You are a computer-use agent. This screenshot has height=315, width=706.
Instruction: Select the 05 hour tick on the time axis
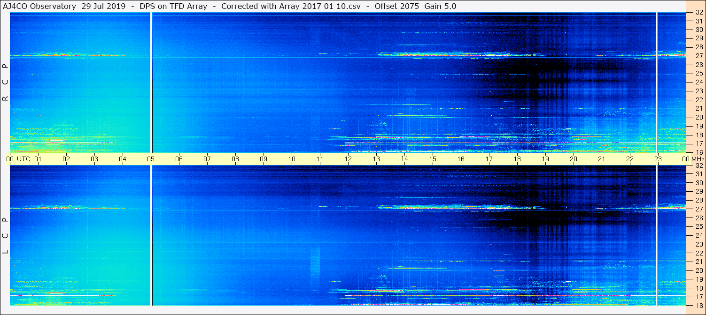[x=151, y=159]
